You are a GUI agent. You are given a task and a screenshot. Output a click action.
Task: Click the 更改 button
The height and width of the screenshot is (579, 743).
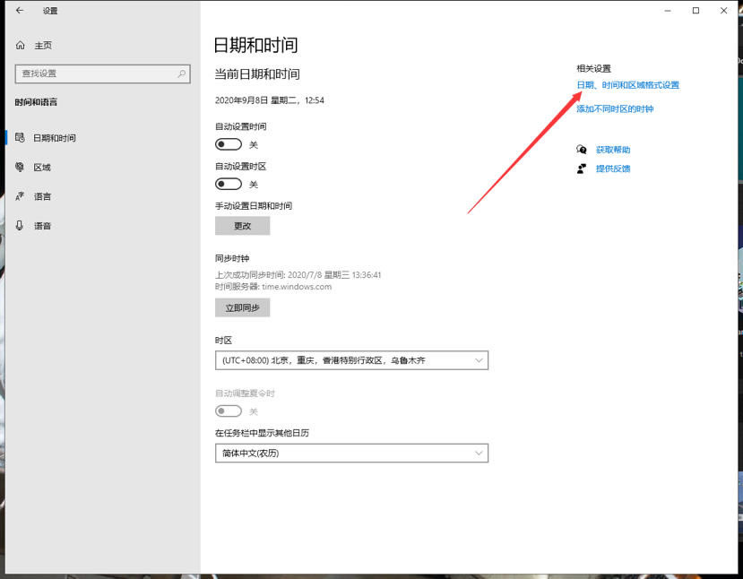coord(242,226)
